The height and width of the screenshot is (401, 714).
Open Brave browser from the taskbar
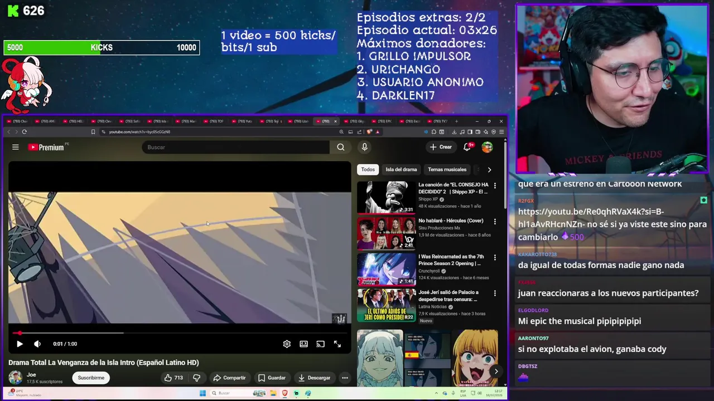pos(284,393)
